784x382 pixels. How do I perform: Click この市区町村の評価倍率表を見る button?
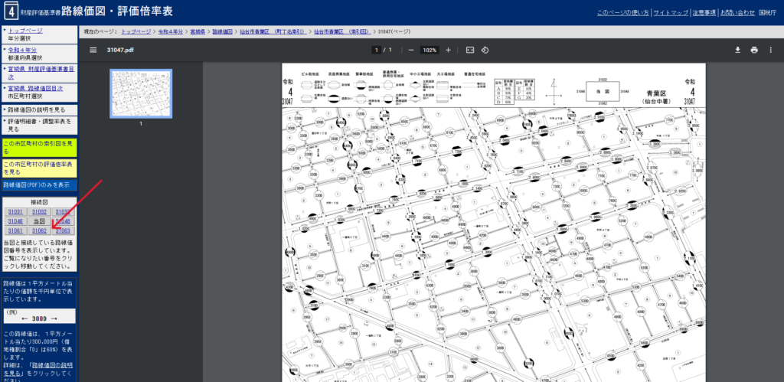point(40,168)
